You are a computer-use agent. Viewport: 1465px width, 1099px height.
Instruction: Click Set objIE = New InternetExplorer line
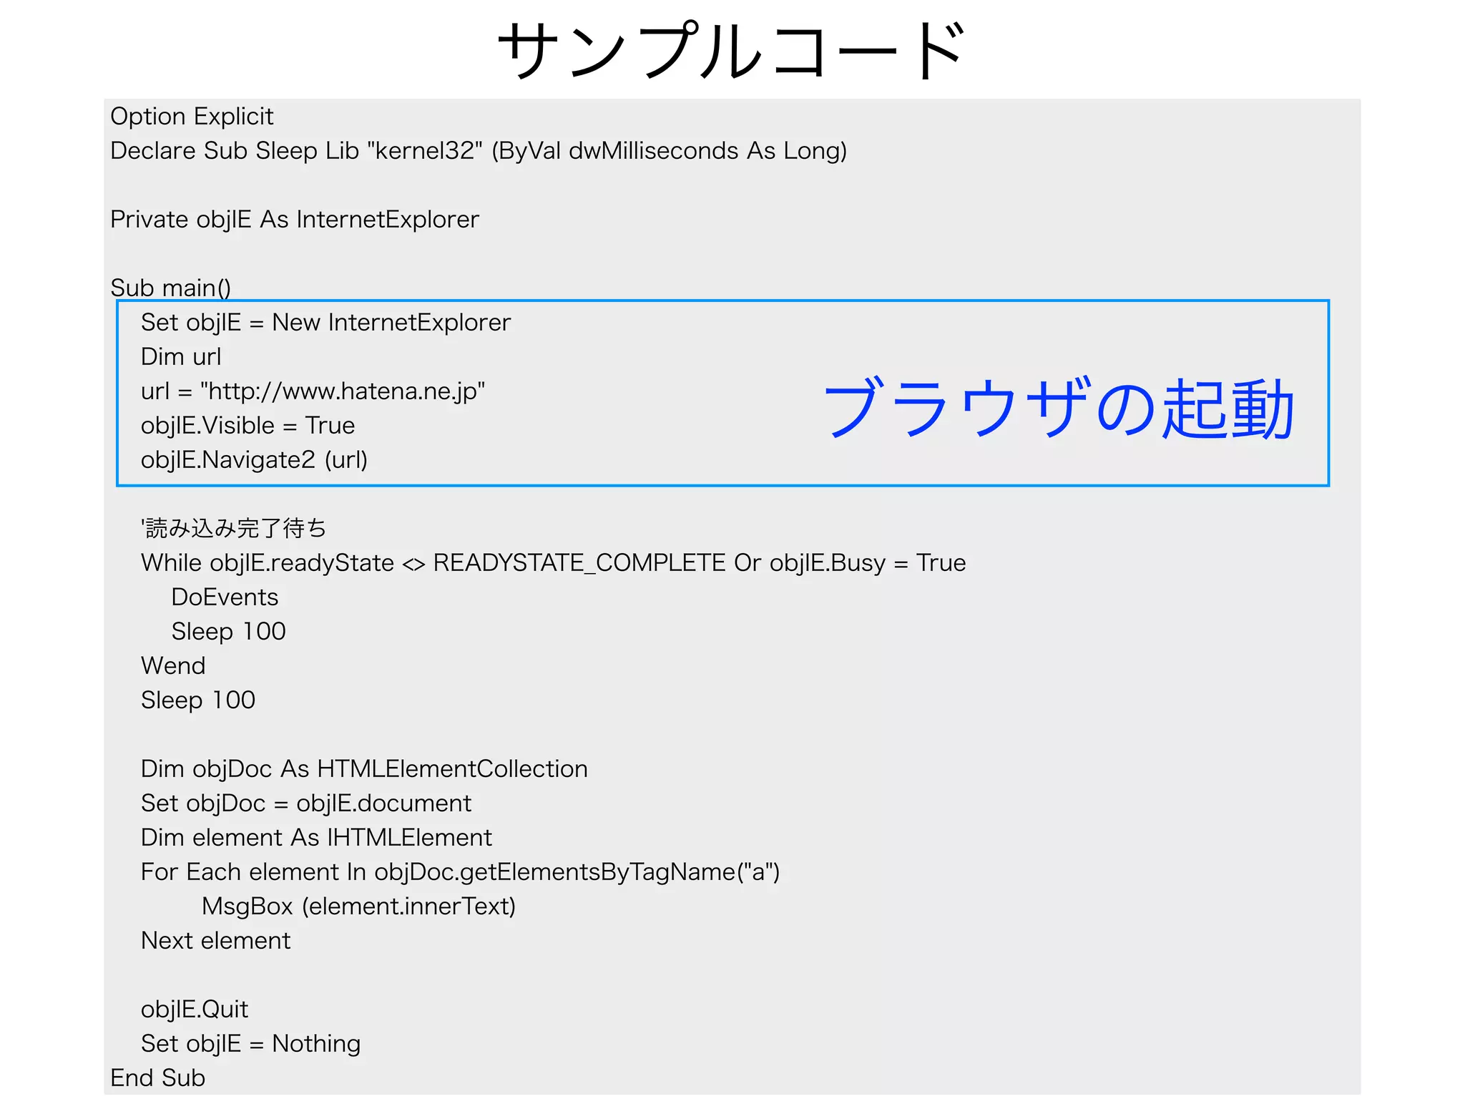point(325,322)
